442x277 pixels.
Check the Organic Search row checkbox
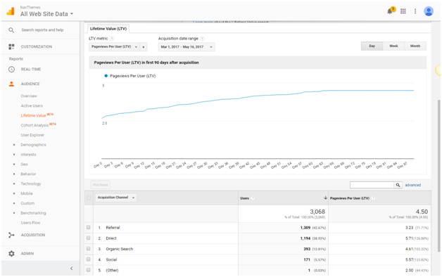click(x=89, y=249)
